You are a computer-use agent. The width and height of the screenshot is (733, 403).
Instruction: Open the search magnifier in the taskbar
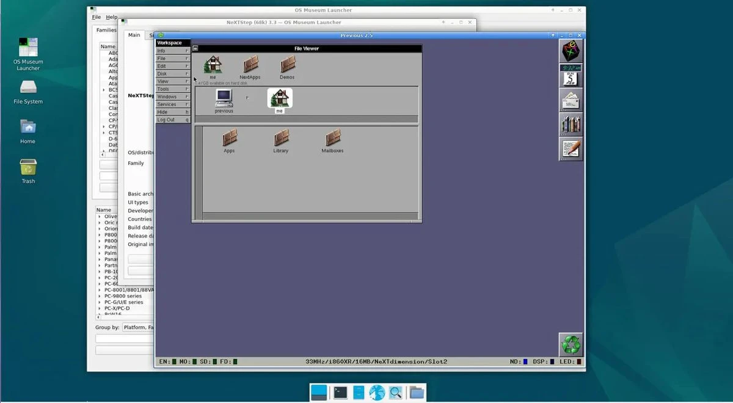395,393
